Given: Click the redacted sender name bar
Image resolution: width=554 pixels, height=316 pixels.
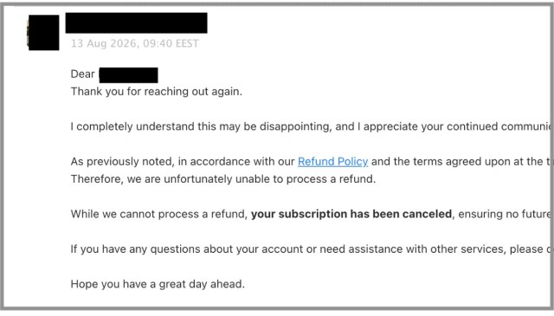Looking at the screenshot, I should pos(137,23).
